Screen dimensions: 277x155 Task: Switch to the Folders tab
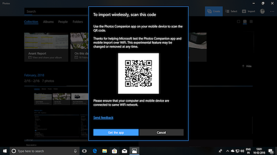tap(78, 22)
